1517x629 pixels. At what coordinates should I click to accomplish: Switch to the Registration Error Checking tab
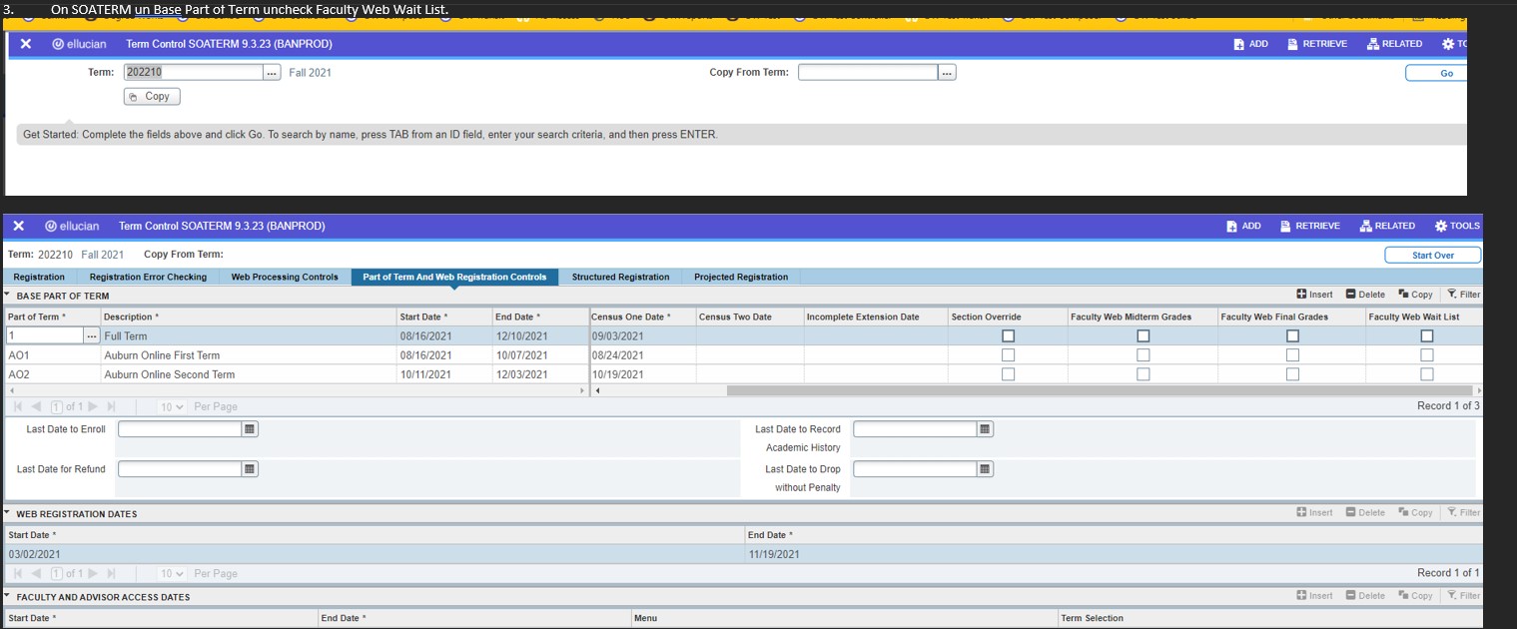tap(148, 277)
